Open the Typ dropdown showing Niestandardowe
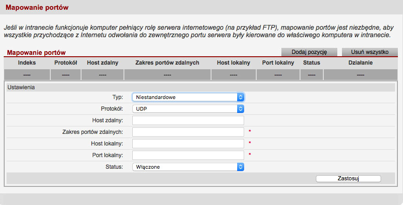This screenshot has width=403, height=205. click(x=188, y=97)
